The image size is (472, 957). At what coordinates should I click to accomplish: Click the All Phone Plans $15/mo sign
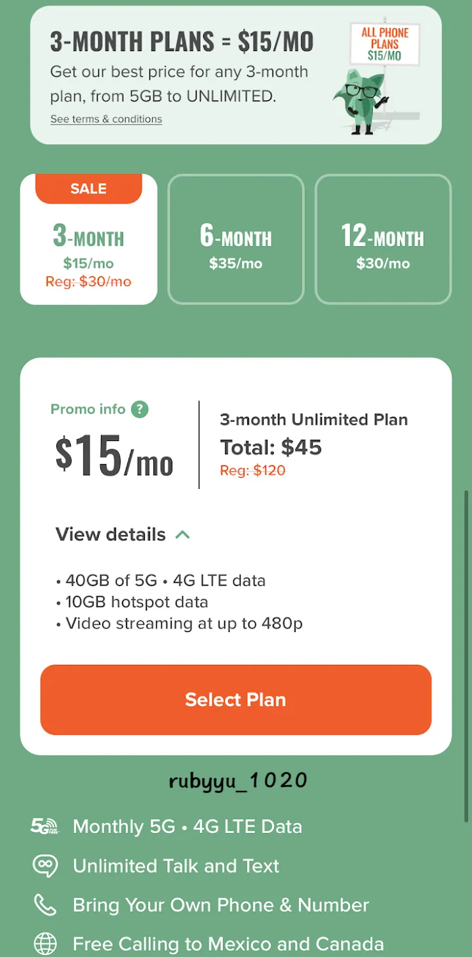pyautogui.click(x=385, y=44)
